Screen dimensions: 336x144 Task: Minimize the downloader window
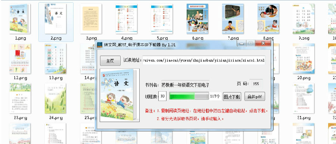242,43
